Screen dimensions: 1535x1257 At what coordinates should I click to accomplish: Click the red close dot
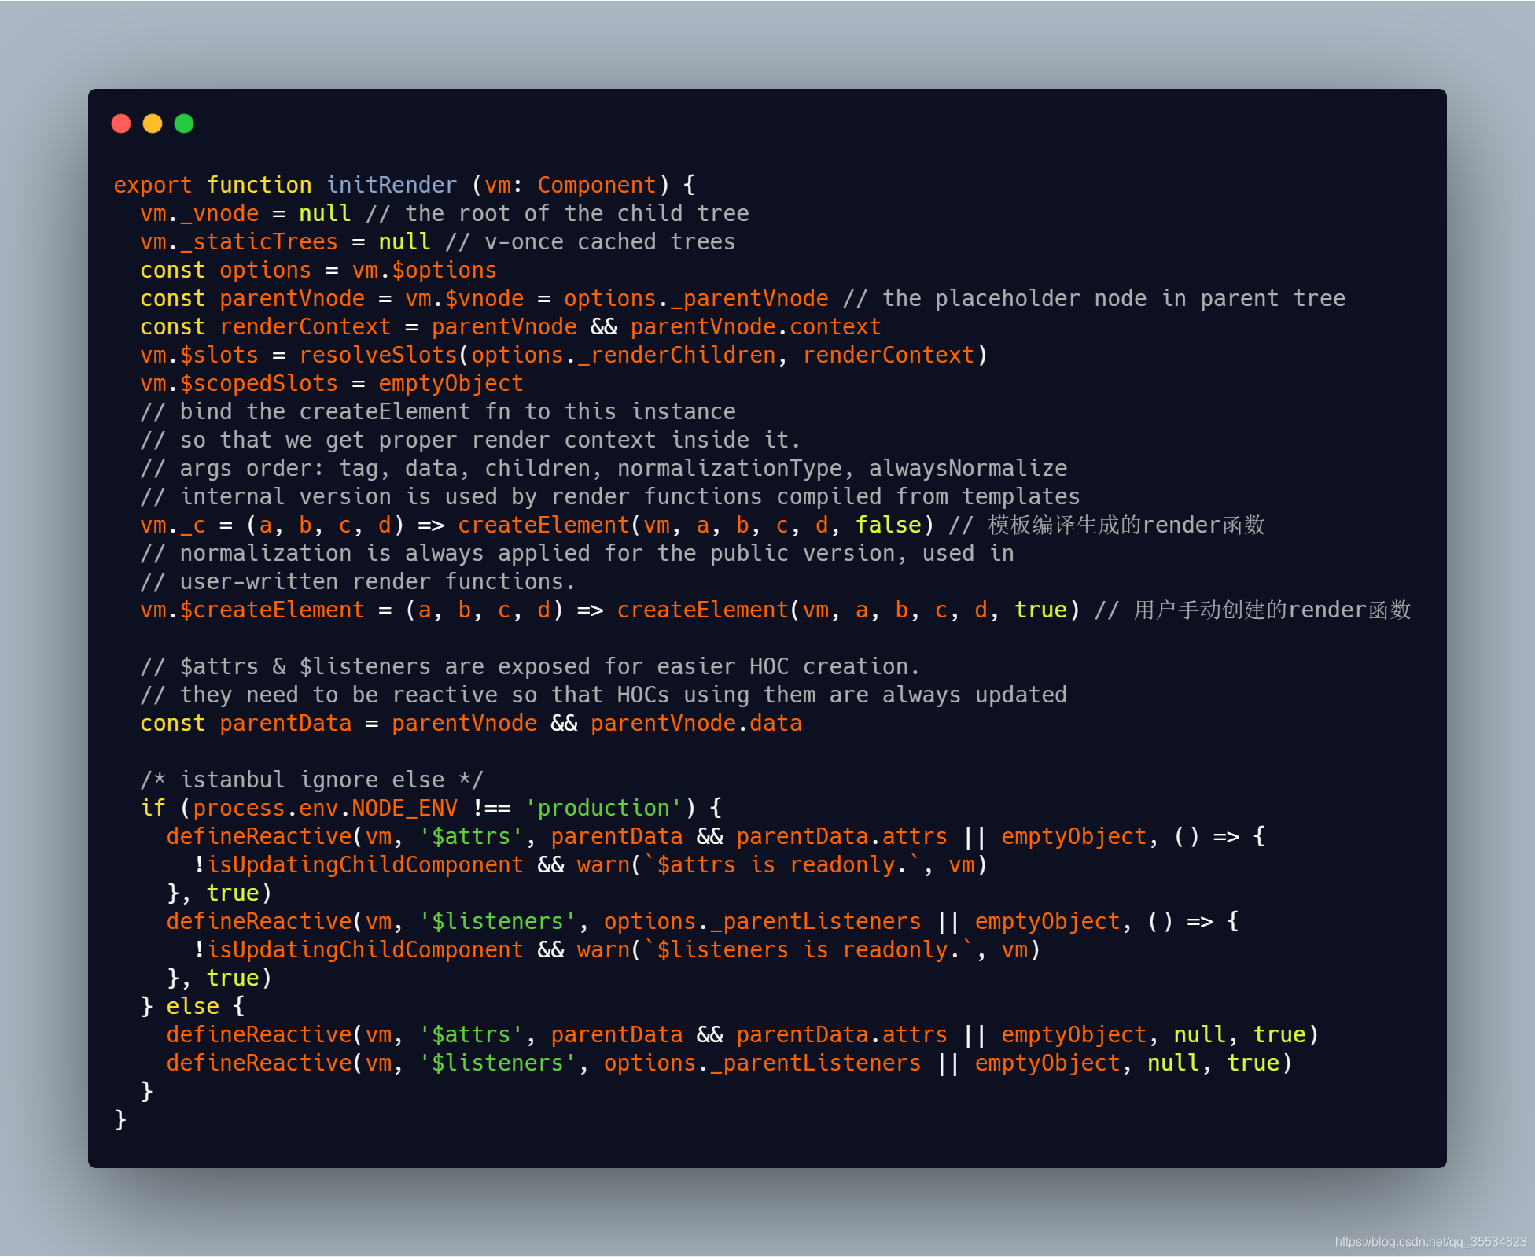[x=121, y=123]
